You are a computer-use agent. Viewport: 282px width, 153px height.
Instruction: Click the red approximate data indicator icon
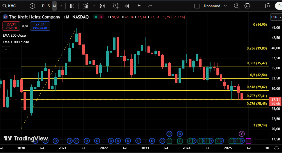click(101, 17)
